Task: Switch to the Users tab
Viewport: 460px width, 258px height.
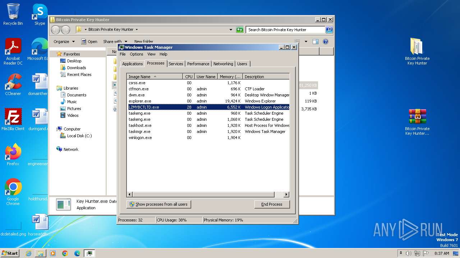Action: [x=242, y=64]
